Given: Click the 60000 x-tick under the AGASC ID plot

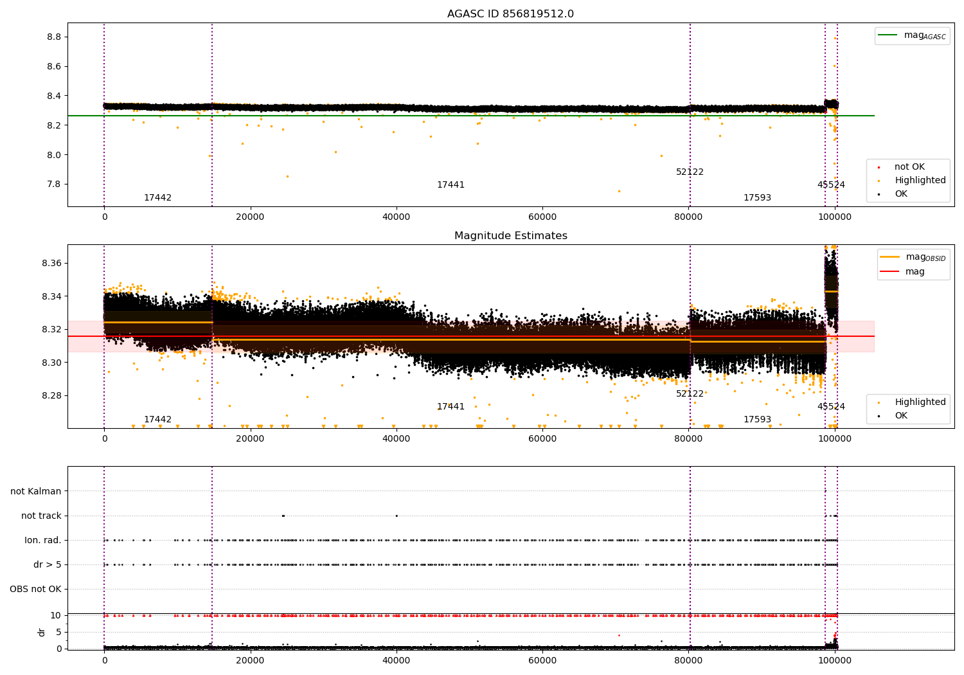Looking at the screenshot, I should [x=542, y=217].
